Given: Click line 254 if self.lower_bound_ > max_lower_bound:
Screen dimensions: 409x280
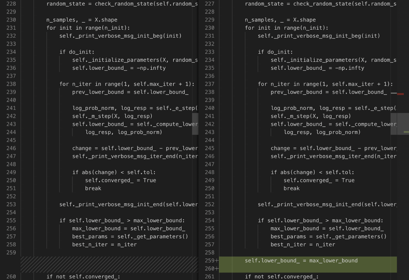Looking at the screenshot, I should click(x=321, y=220).
